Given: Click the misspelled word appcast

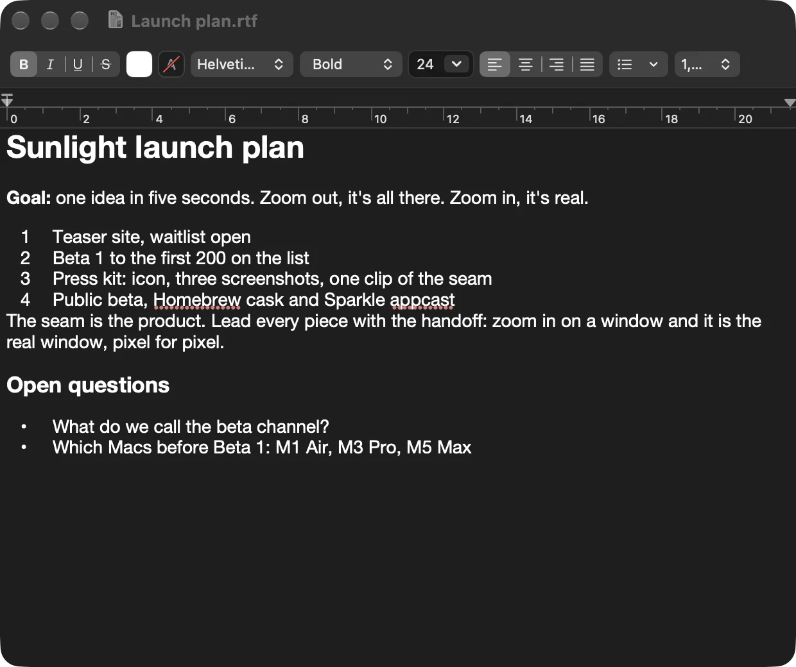Looking at the screenshot, I should click(422, 300).
